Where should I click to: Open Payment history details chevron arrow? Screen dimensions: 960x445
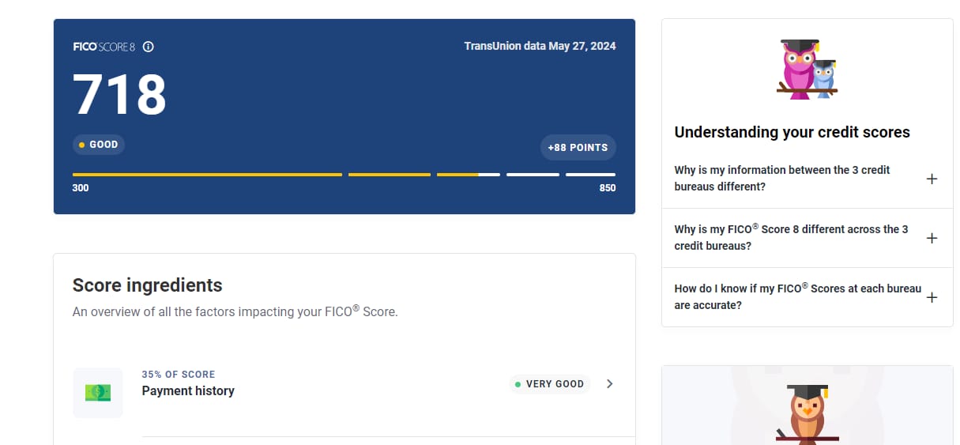tap(609, 384)
